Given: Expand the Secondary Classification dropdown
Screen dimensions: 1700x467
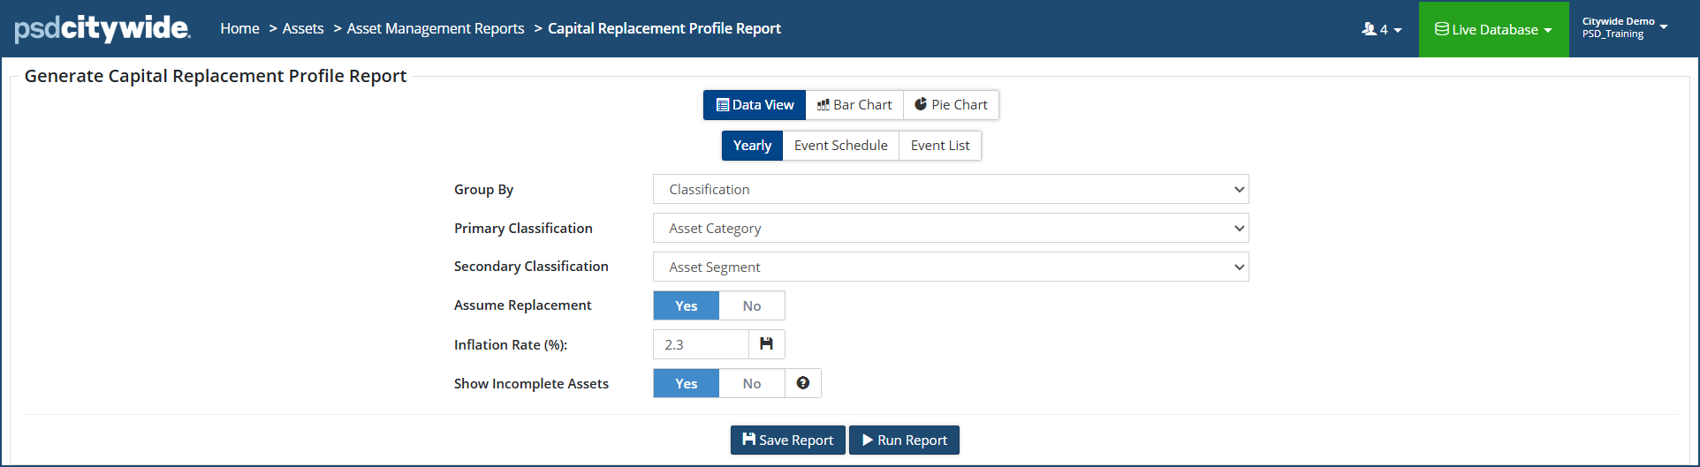Looking at the screenshot, I should point(951,267).
